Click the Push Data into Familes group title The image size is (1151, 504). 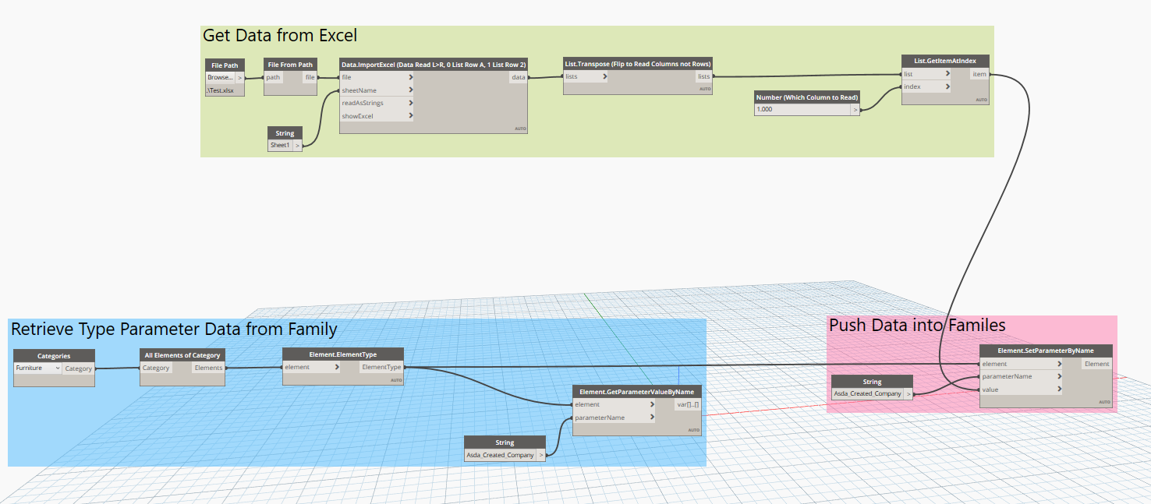[917, 325]
